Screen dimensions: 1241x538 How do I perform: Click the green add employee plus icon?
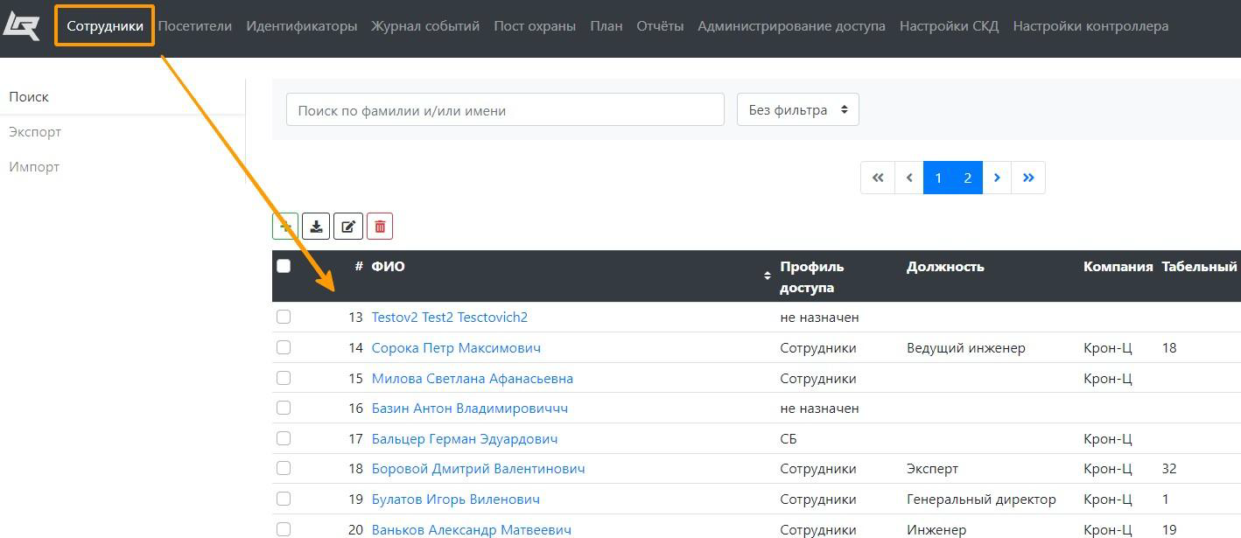tap(285, 227)
